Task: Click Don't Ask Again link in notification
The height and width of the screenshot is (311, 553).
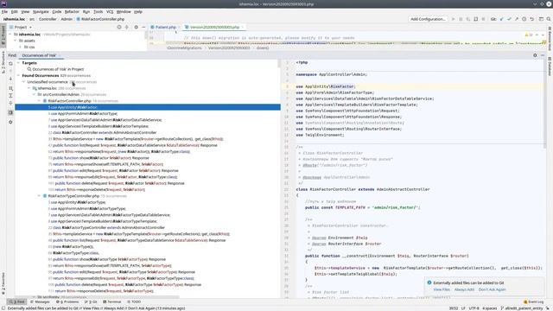Action: 492,289
